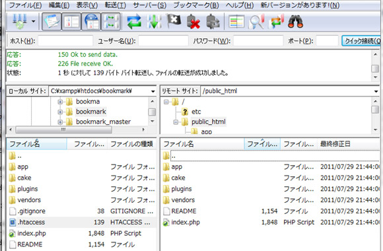Expand the bookma folder in local tree
The image size is (383, 251).
(x=60, y=102)
